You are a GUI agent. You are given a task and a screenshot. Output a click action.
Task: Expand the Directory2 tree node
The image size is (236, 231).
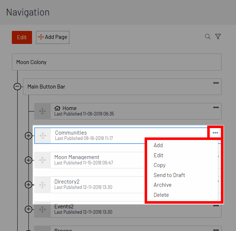point(28,185)
